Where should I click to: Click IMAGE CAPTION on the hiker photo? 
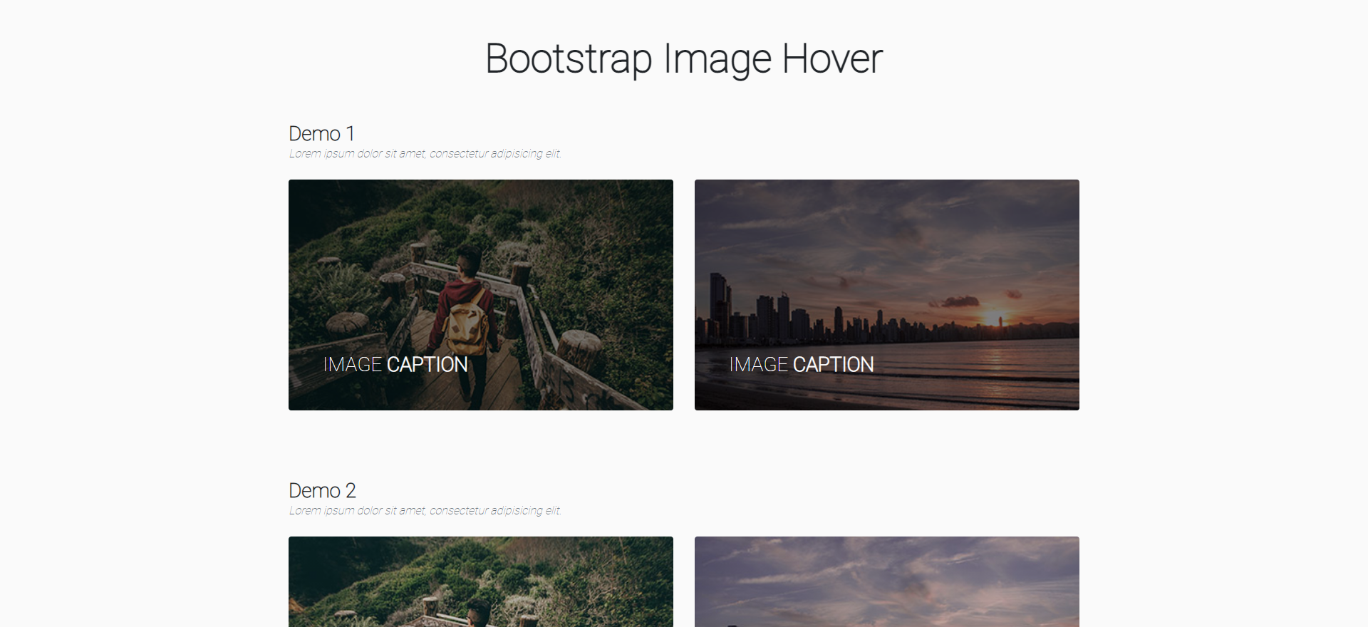[x=395, y=365]
